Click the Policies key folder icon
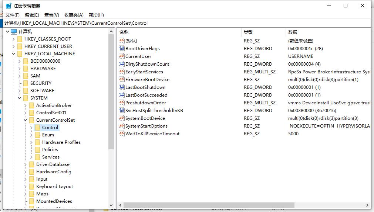Viewport: 374px width, 212px height. coord(37,149)
